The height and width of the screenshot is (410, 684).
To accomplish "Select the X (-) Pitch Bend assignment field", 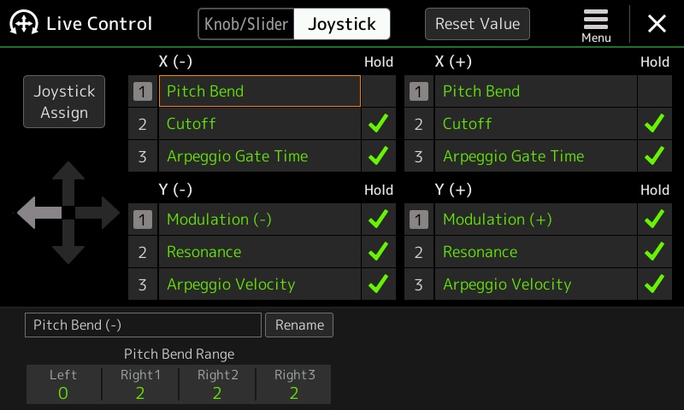I will tap(260, 91).
